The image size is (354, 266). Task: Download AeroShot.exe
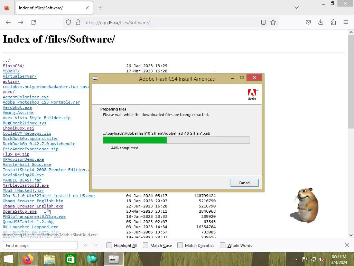pos(17,107)
